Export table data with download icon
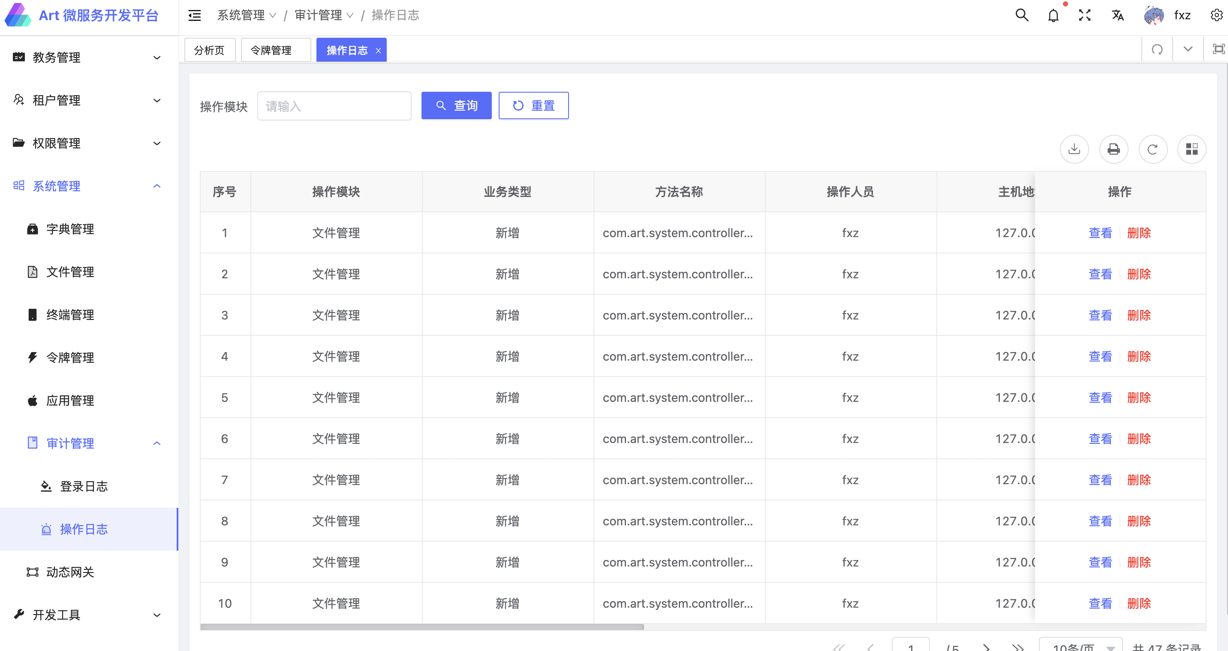Image resolution: width=1228 pixels, height=651 pixels. [x=1074, y=149]
